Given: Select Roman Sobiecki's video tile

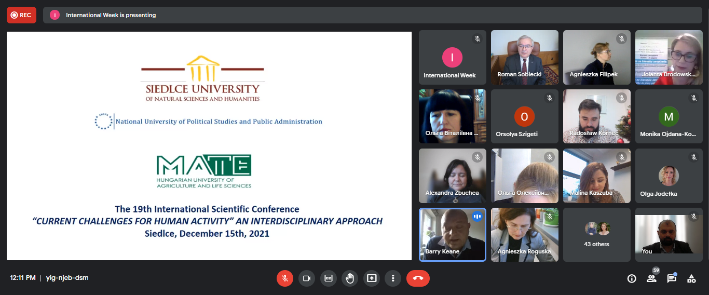Looking at the screenshot, I should pyautogui.click(x=525, y=57).
